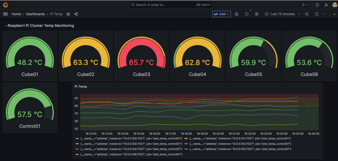Collapse the Raspberri Pi Cluster row

(6, 26)
